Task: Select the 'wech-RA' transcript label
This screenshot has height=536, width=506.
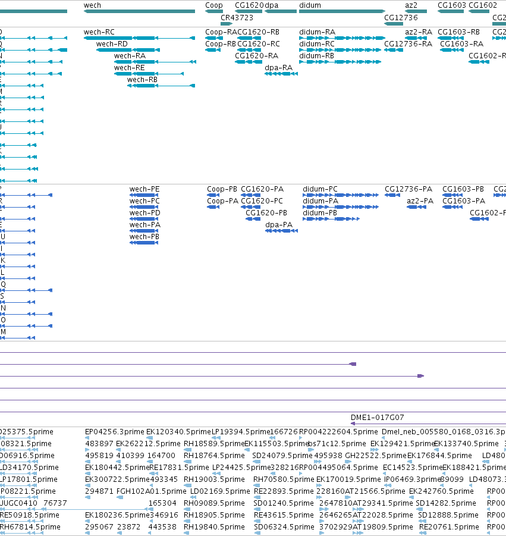Action: click(x=130, y=56)
